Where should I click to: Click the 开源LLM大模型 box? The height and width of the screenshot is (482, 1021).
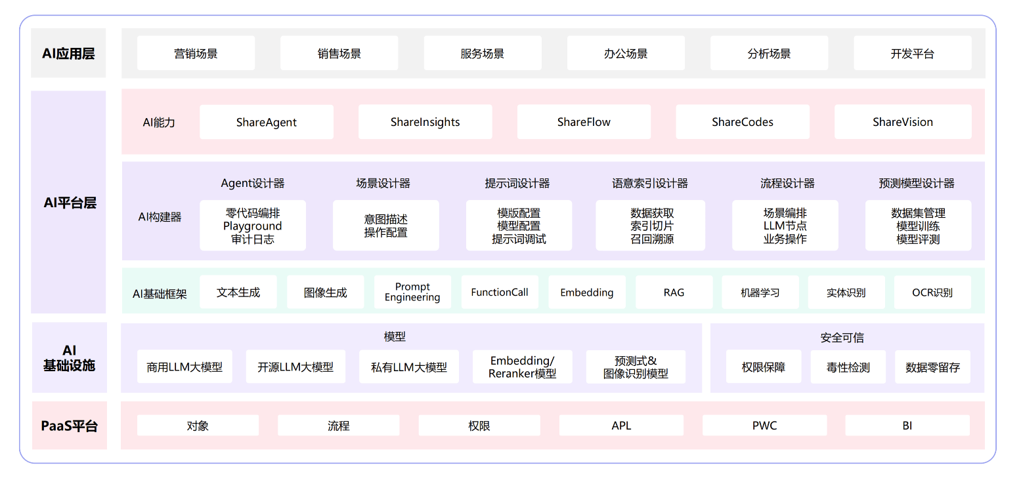(x=295, y=367)
